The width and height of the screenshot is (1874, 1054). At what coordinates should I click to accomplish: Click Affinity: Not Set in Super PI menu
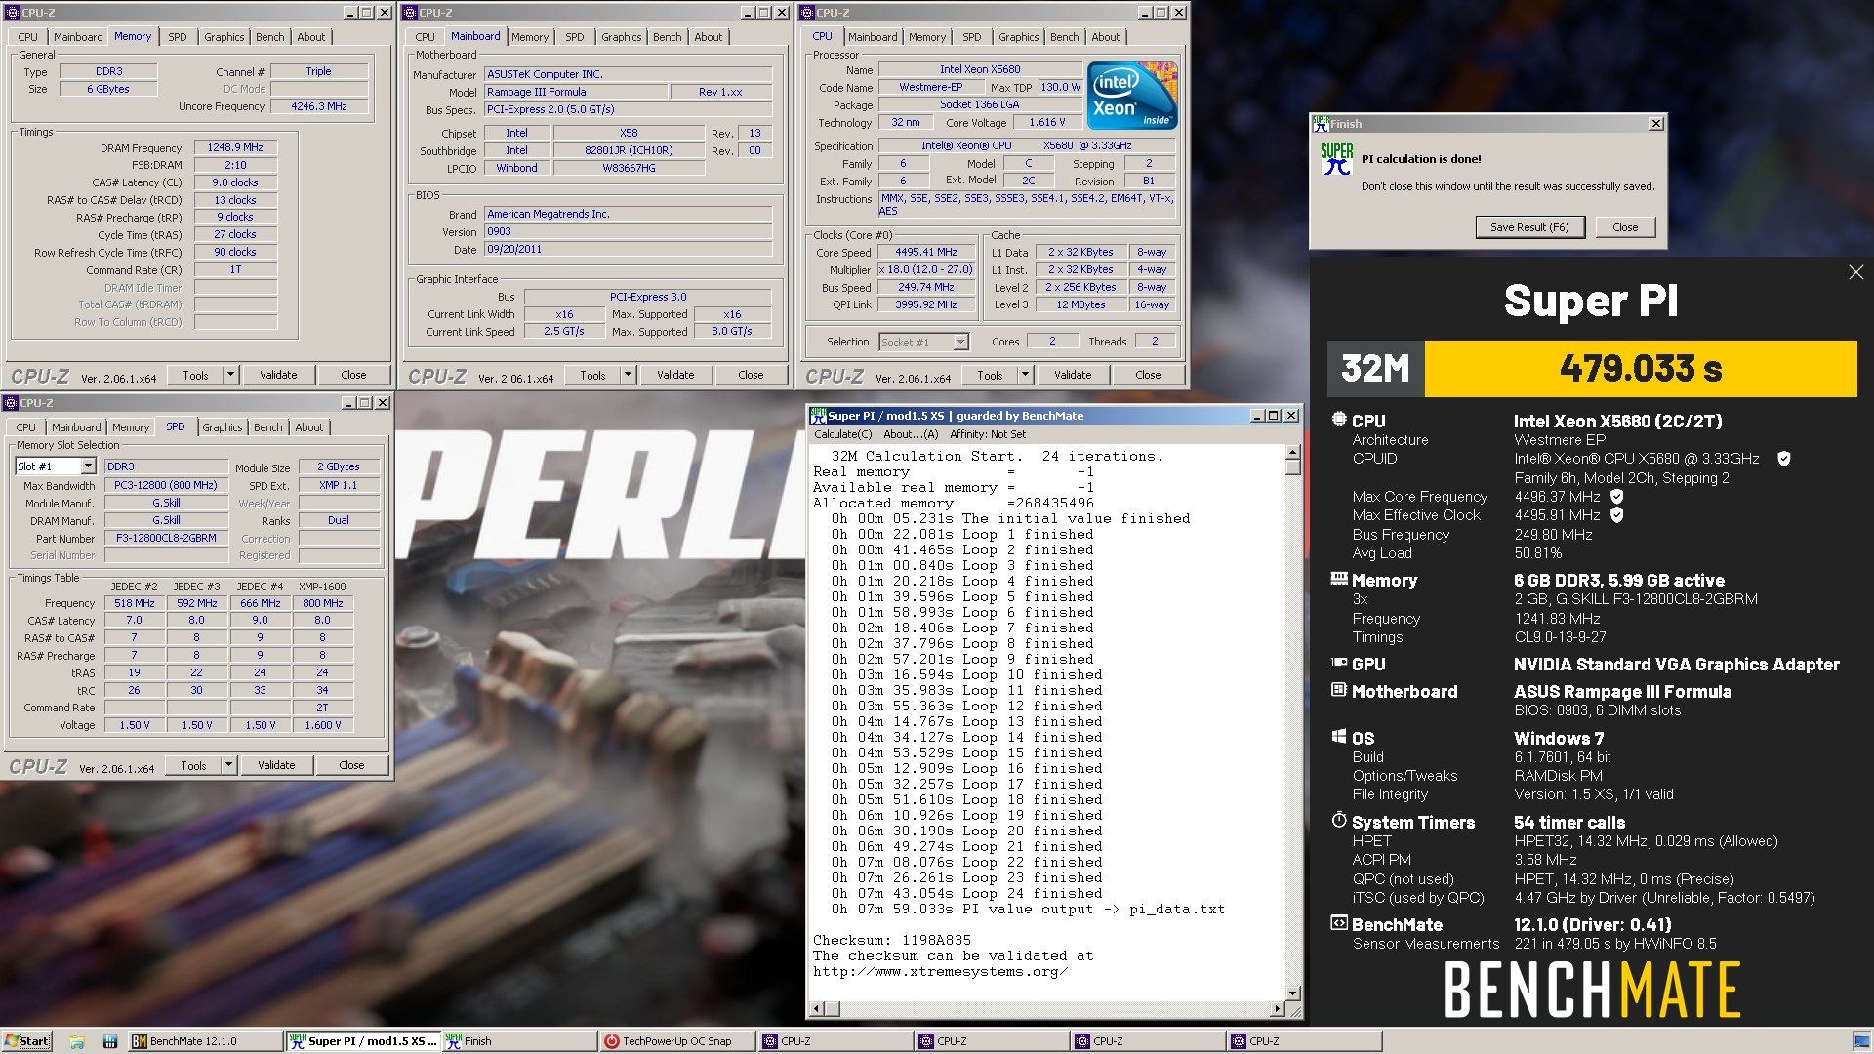coord(988,434)
